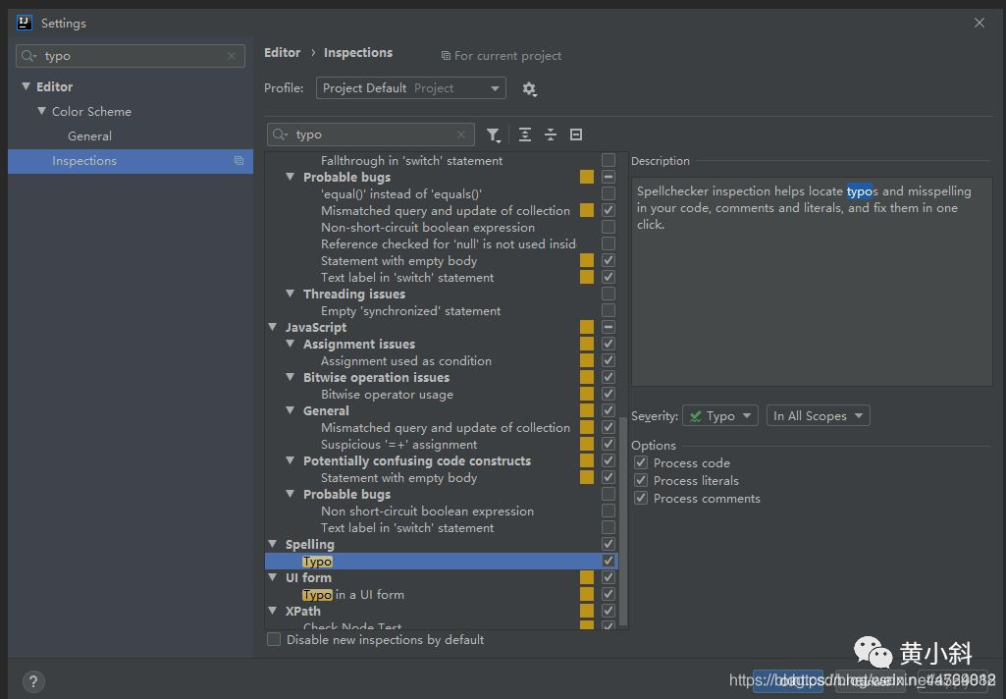
Task: Uncheck Process literals option
Action: click(x=641, y=481)
